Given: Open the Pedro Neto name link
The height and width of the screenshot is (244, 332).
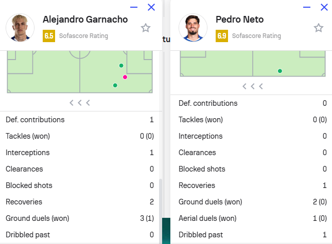Looking at the screenshot, I should (240, 20).
